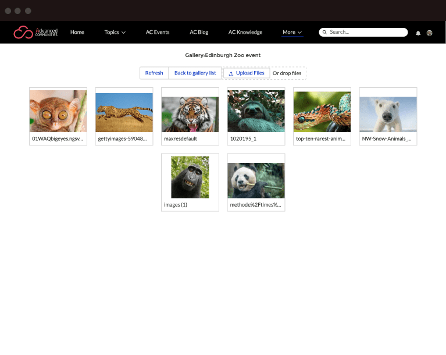Click Upload Files button
Image resolution: width=446 pixels, height=355 pixels.
coord(247,73)
